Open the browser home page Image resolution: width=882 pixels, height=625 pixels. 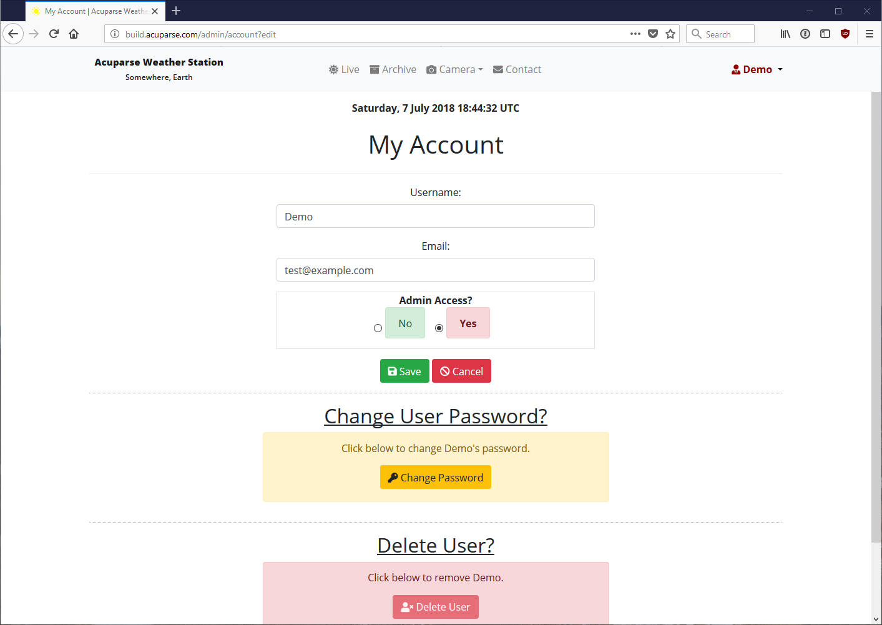[74, 34]
